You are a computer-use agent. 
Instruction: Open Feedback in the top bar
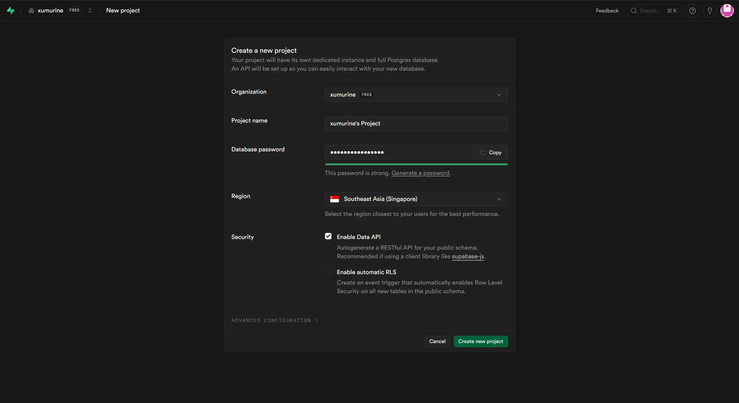point(607,11)
